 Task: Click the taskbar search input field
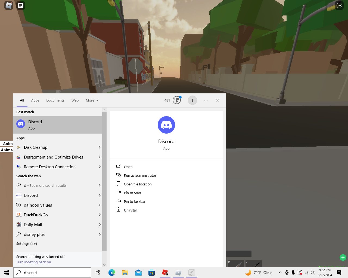52,273
